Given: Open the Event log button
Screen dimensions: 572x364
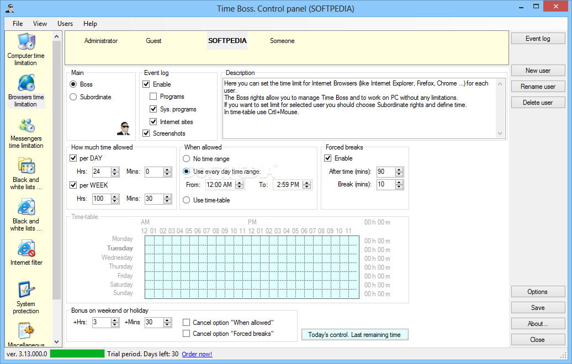Looking at the screenshot, I should (538, 39).
